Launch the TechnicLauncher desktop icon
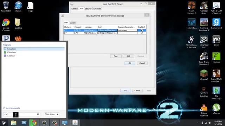 [x=192, y=23]
